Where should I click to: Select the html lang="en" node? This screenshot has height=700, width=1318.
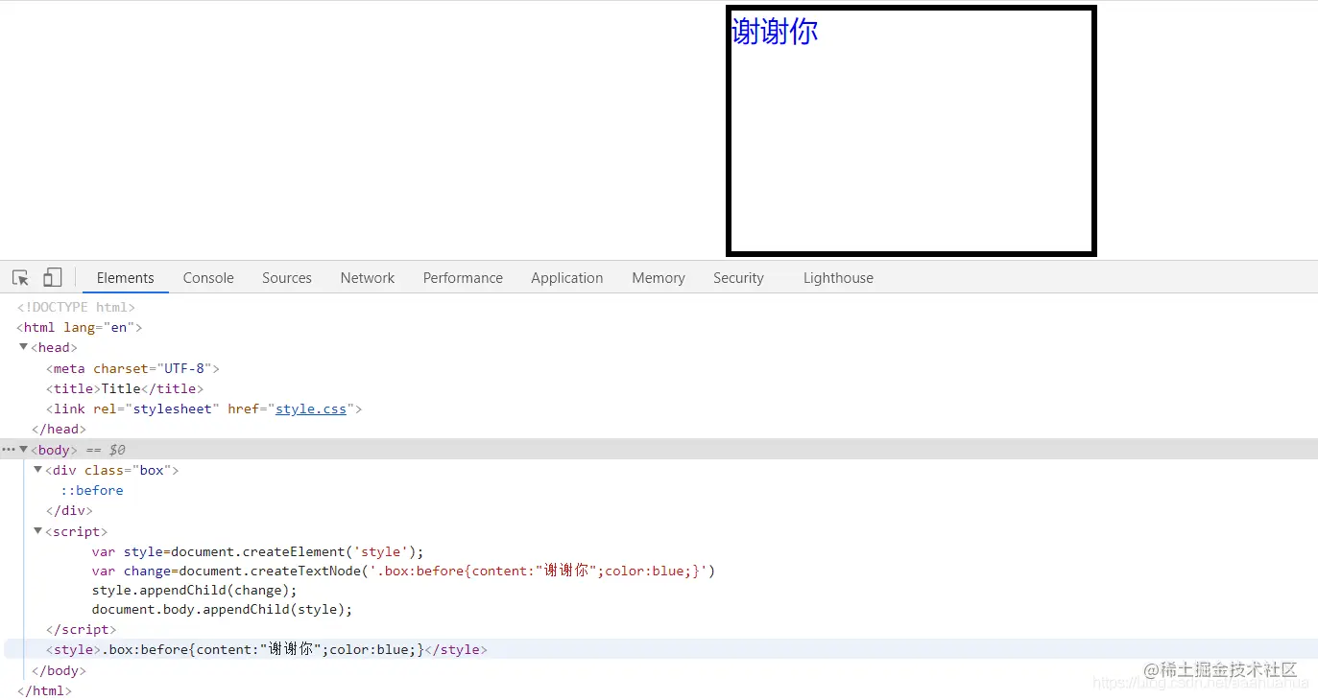pos(79,327)
